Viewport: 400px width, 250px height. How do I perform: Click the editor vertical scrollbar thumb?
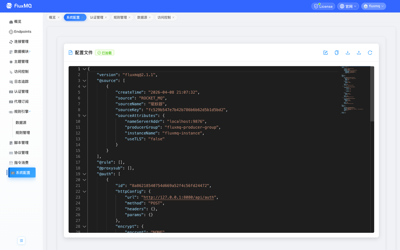[372, 94]
